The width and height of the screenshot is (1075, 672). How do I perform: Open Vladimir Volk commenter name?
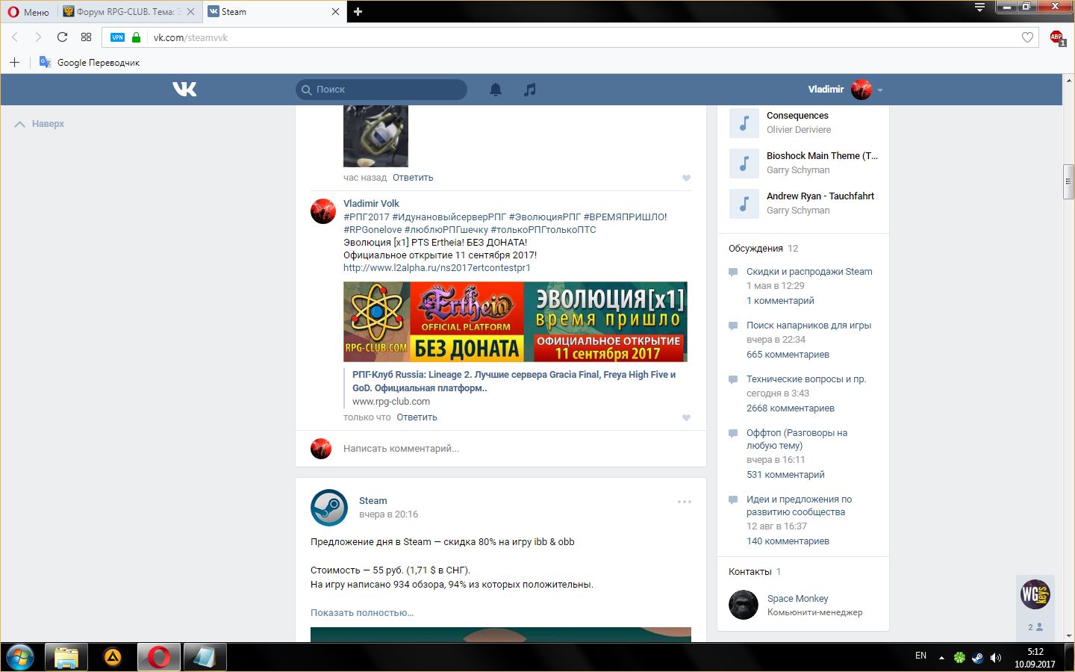coord(371,203)
